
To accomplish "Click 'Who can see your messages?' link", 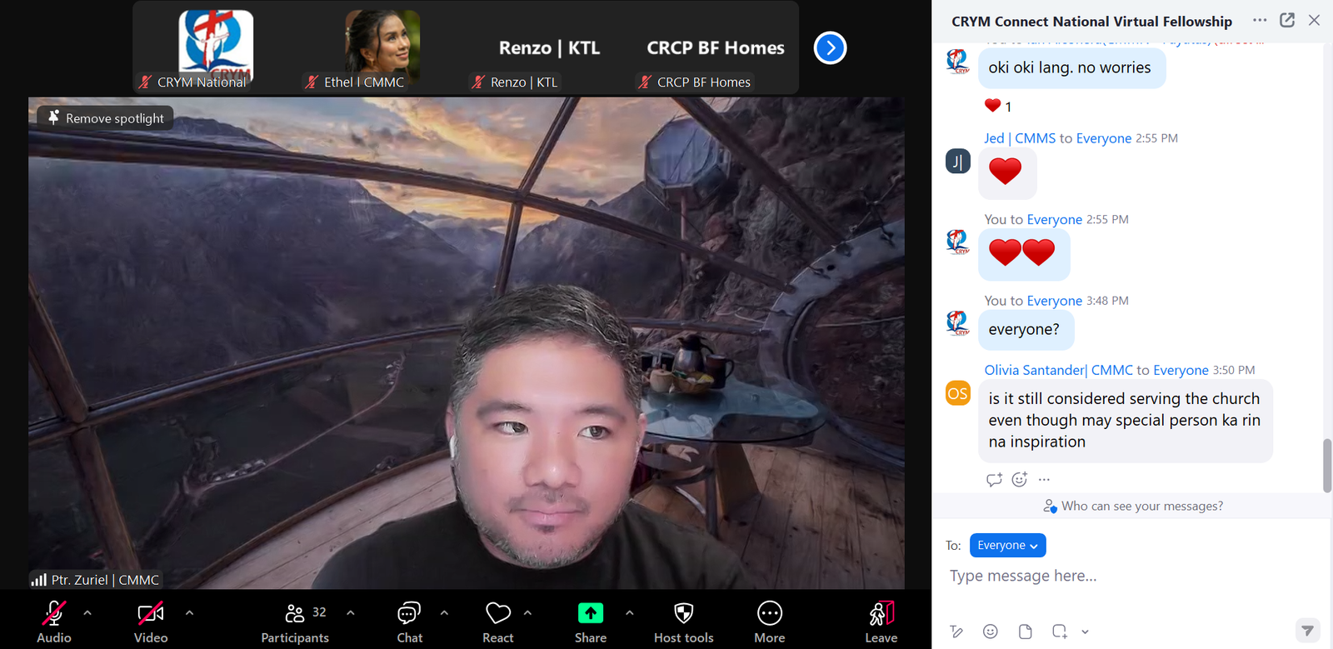I will (1133, 506).
